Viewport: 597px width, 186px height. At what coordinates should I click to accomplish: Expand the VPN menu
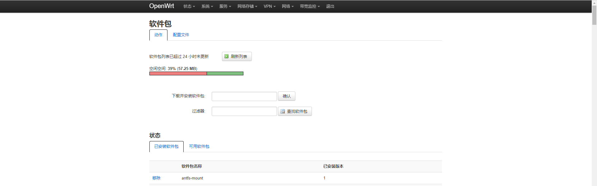pos(270,6)
